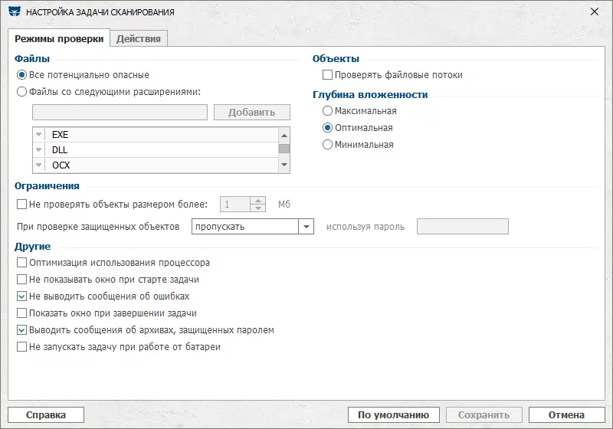613x429 pixels.
Task: Increase the object size limit spinner
Action: (x=258, y=200)
